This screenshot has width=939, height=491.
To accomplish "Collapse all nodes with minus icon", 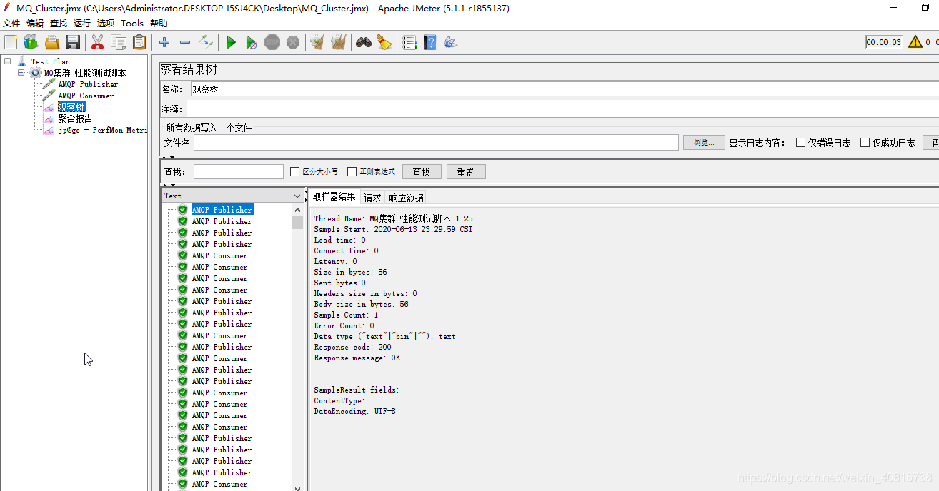I will pos(185,42).
